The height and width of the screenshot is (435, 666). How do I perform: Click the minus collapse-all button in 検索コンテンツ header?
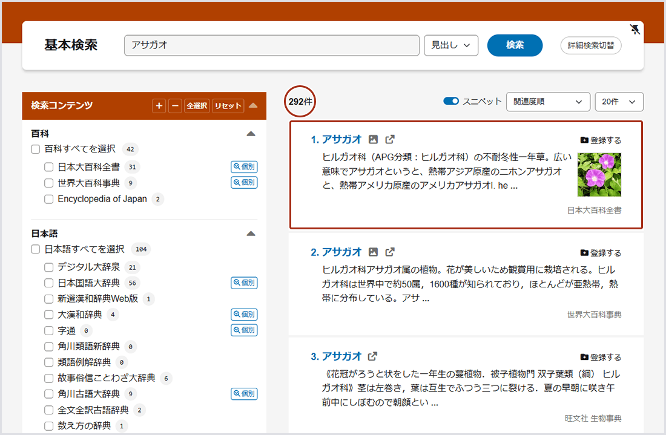[175, 106]
